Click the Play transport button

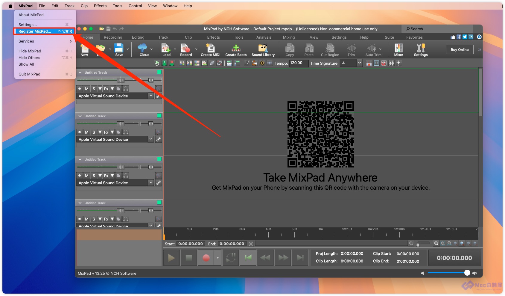pyautogui.click(x=171, y=258)
